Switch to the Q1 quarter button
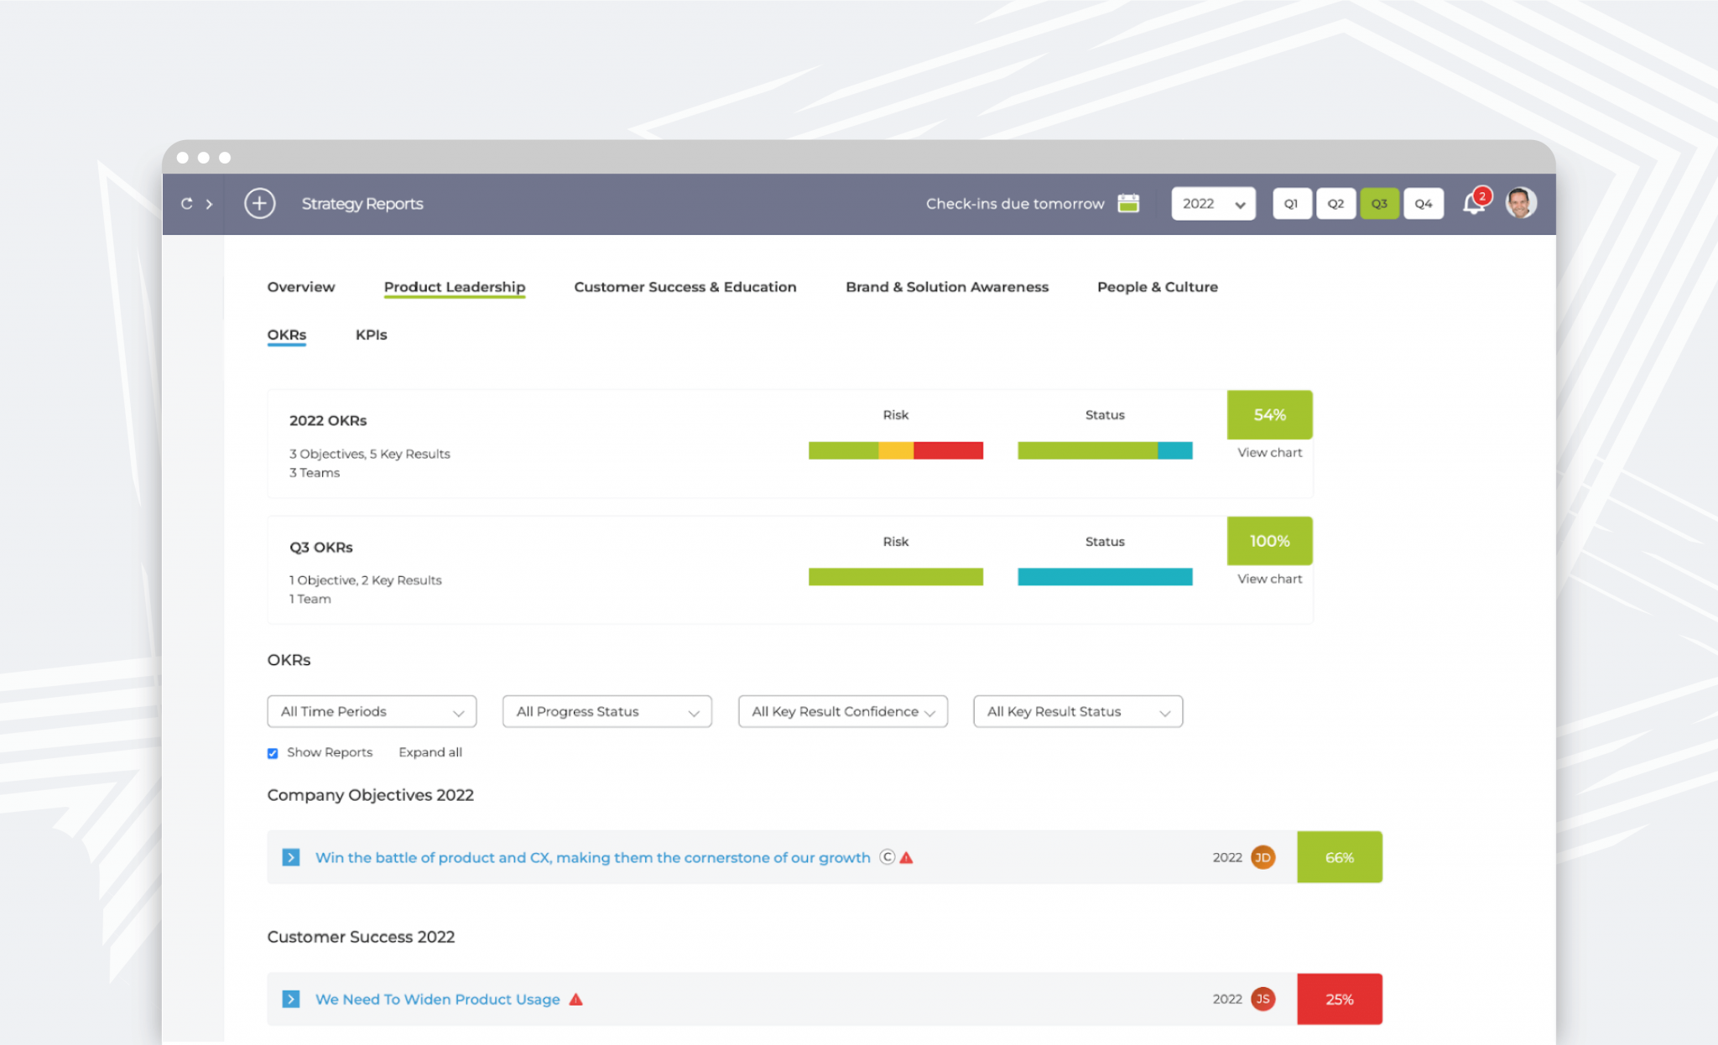This screenshot has width=1718, height=1045. 1291,204
